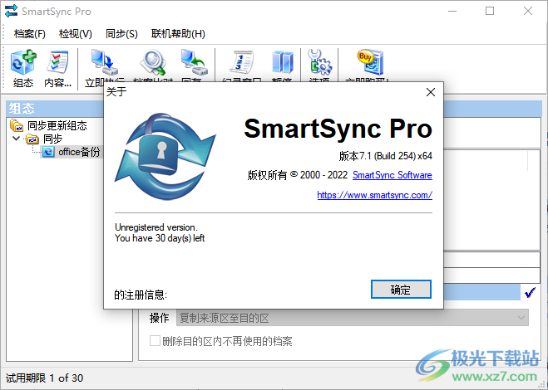Click the pause toolbar icon with blue bars
Image resolution: width=548 pixels, height=390 pixels.
[282, 62]
